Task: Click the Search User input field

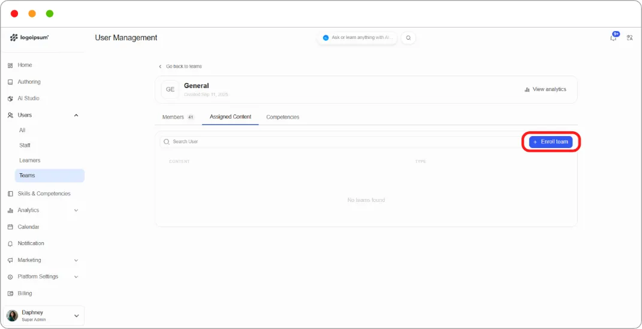Action: click(x=341, y=142)
